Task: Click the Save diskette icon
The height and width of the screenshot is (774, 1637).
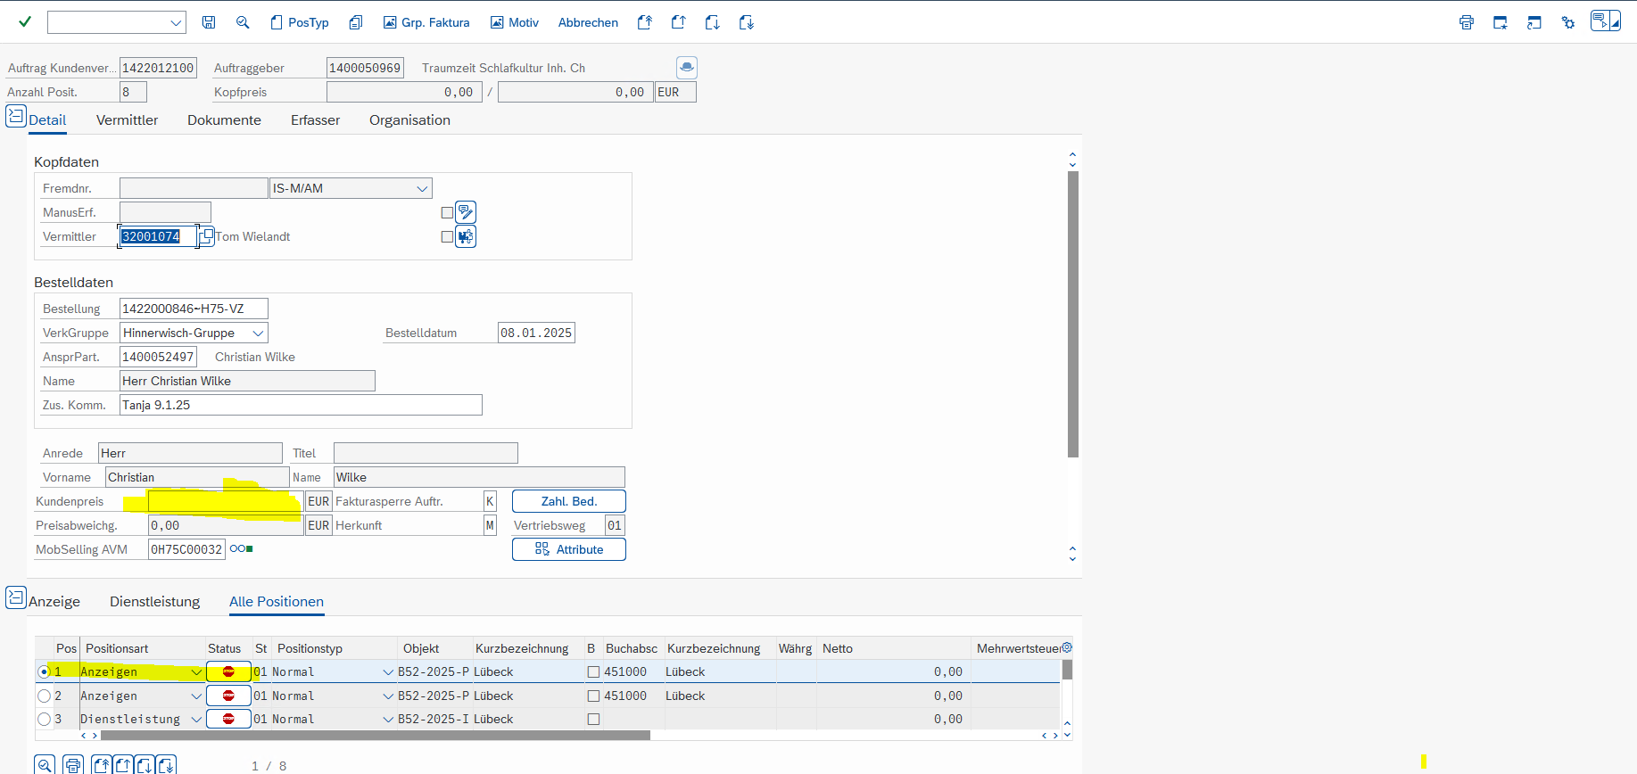Action: (209, 22)
